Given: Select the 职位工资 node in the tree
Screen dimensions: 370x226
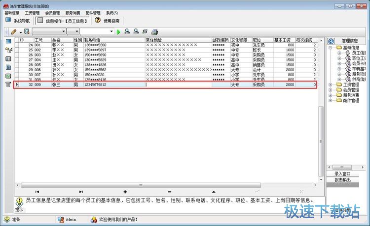Looking at the screenshot, I should click(359, 58).
